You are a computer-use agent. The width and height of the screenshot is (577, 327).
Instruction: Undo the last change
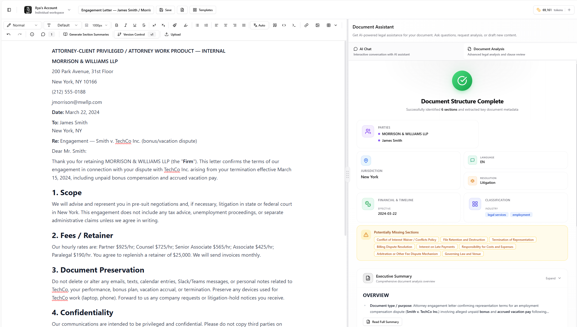tap(8, 34)
